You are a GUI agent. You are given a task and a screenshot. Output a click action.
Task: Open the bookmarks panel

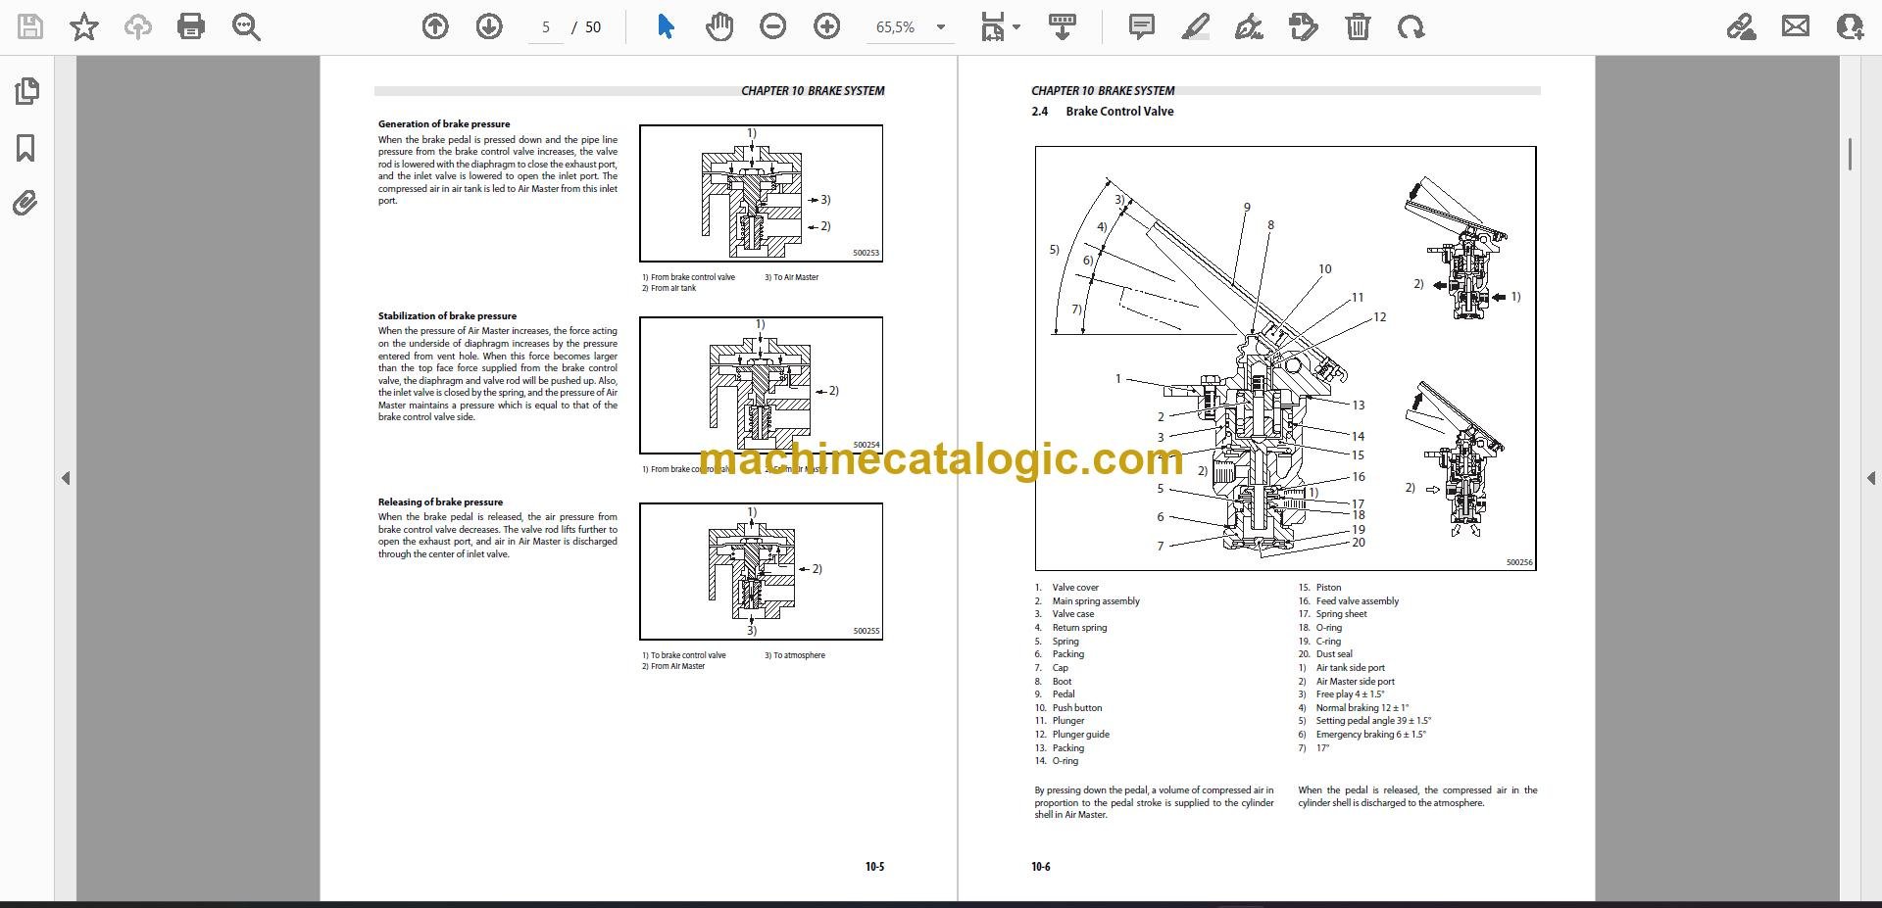26,148
